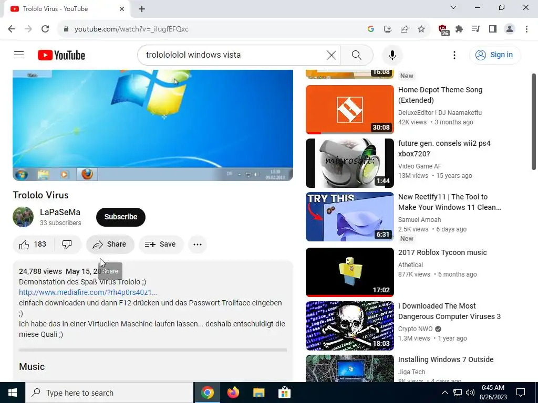Clear the search box with the X
Viewport: 538px width, 403px height.
coord(331,55)
